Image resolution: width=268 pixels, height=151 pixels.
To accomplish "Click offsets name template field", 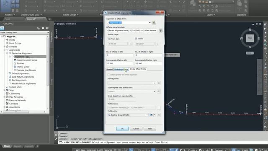I will tap(132, 31).
